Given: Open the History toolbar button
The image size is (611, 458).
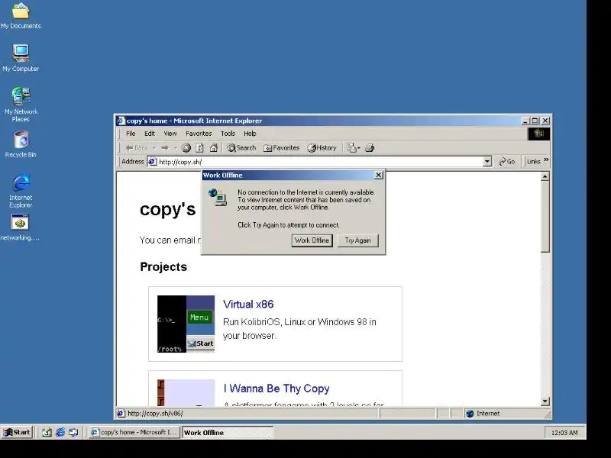Looking at the screenshot, I should pos(322,148).
